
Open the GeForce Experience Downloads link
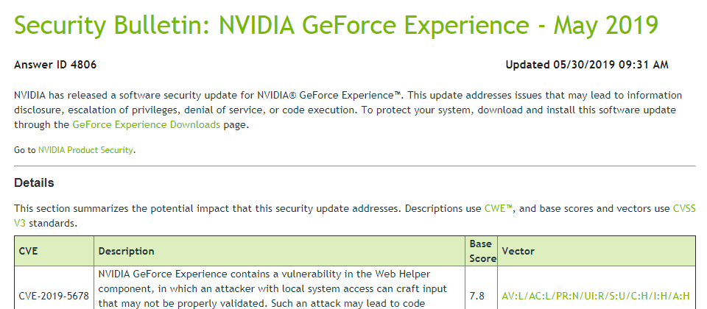146,125
